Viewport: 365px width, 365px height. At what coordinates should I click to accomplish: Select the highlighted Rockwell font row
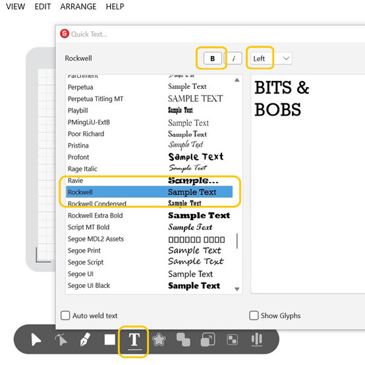pyautogui.click(x=149, y=192)
